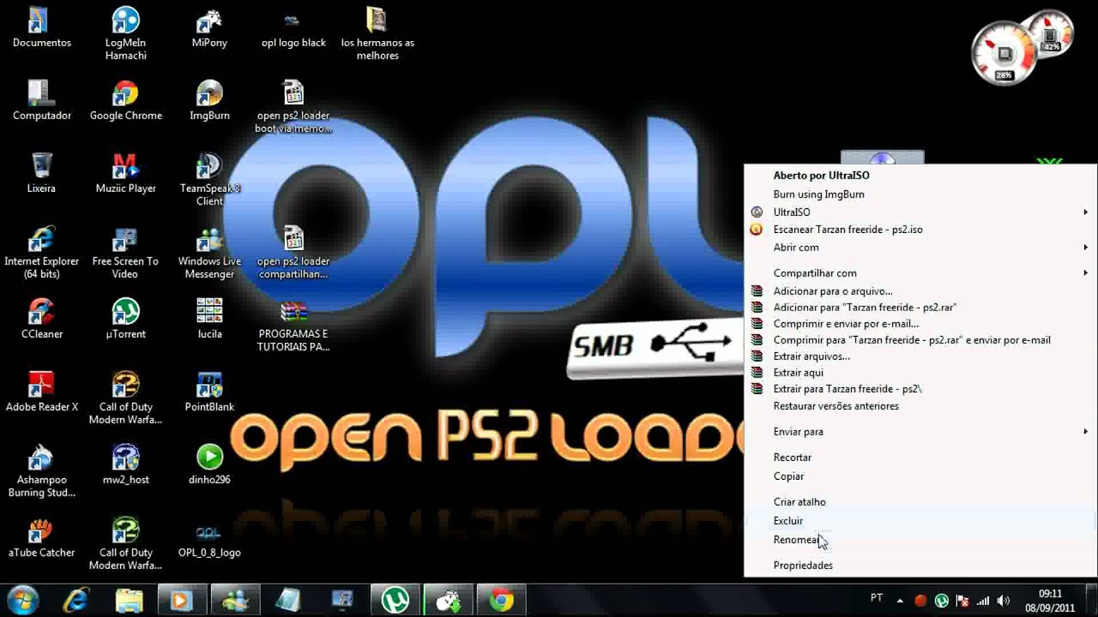Choose Copiar in the context menu

(x=920, y=476)
